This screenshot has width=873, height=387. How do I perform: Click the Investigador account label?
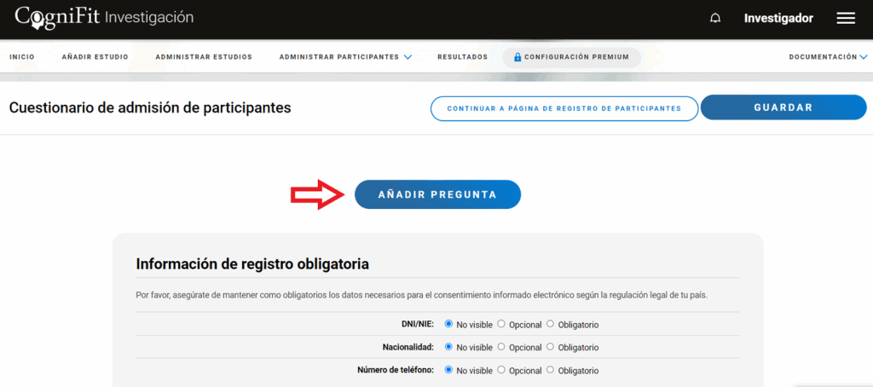[x=778, y=18]
